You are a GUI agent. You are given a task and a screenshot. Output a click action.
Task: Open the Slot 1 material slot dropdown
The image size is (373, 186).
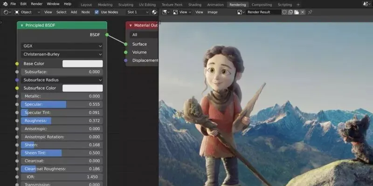coord(138,12)
